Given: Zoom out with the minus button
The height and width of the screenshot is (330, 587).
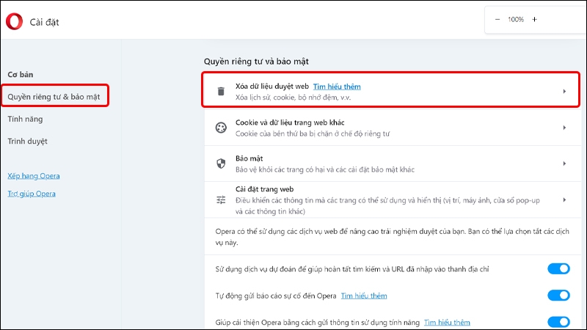Looking at the screenshot, I should pyautogui.click(x=497, y=20).
